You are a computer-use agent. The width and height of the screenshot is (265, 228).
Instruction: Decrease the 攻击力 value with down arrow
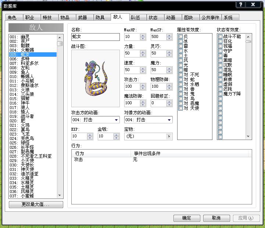point(143,88)
